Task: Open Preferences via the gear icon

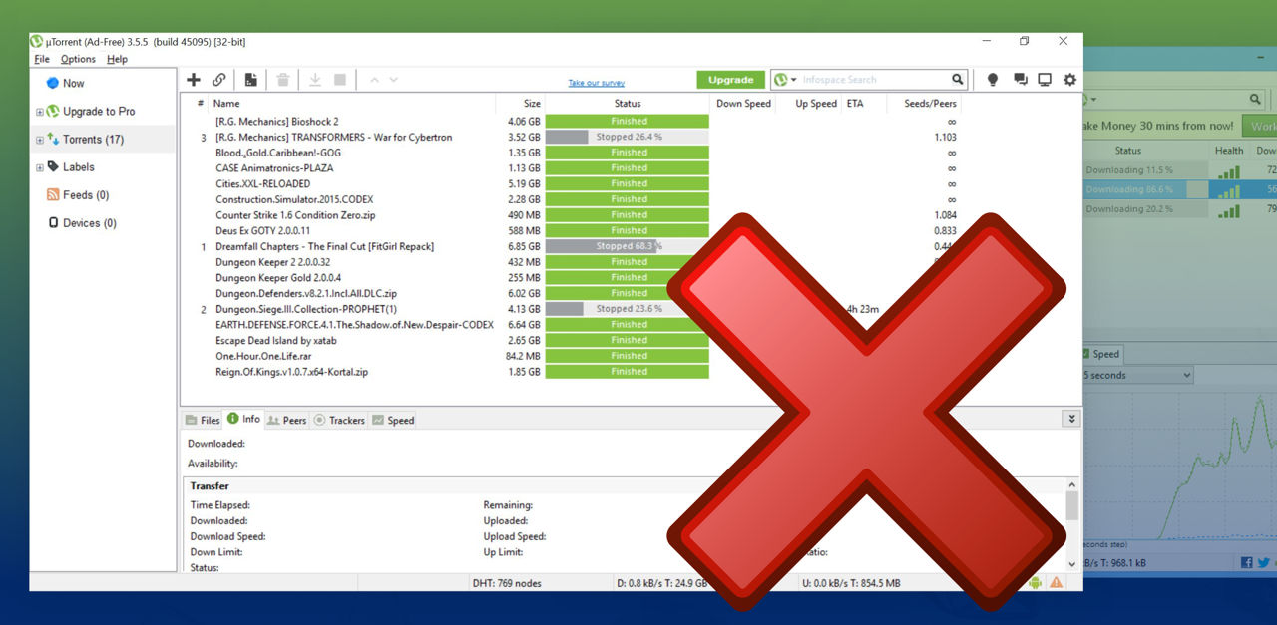Action: tap(1070, 80)
